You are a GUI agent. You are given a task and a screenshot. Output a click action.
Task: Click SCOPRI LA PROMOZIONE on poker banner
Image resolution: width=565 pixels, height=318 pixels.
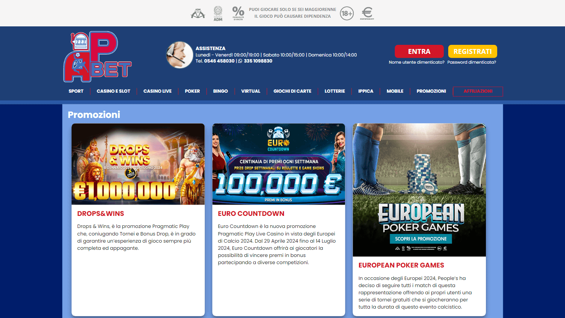pos(421,239)
